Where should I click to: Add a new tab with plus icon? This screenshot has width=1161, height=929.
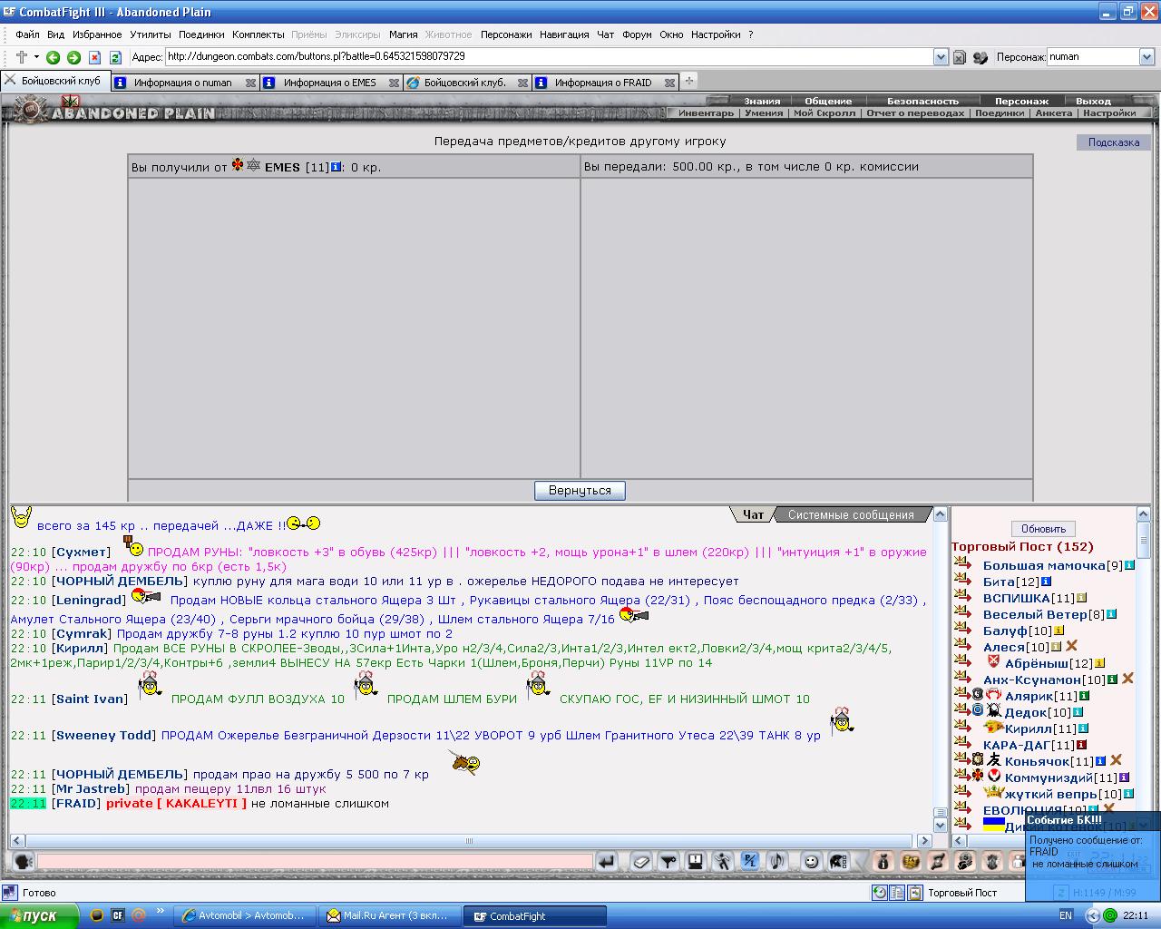tap(688, 81)
